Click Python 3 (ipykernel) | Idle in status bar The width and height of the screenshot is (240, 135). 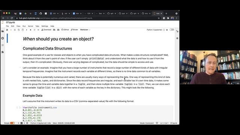click(x=40, y=123)
